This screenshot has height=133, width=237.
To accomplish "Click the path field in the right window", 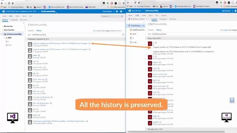I will coord(194,34).
